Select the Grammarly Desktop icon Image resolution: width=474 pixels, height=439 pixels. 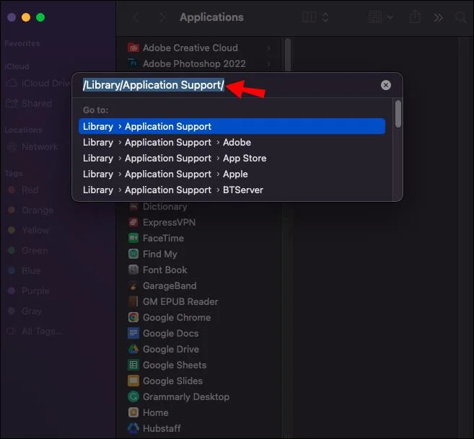pos(133,396)
